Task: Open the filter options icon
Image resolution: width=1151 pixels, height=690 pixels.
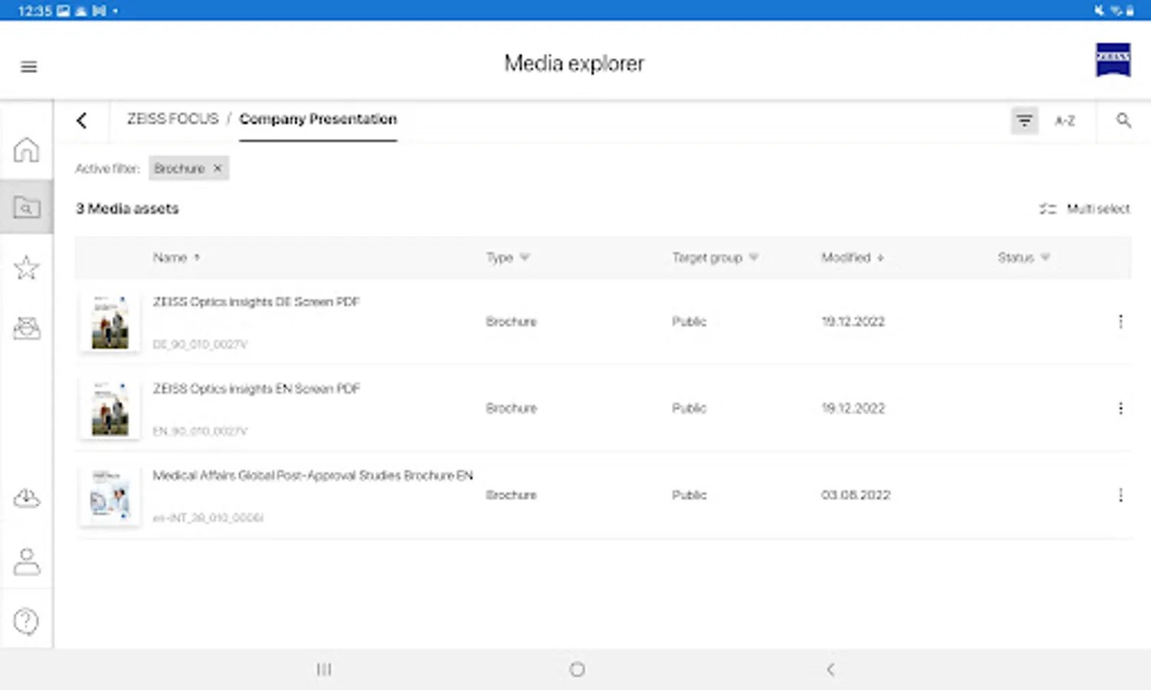Action: coord(1024,120)
